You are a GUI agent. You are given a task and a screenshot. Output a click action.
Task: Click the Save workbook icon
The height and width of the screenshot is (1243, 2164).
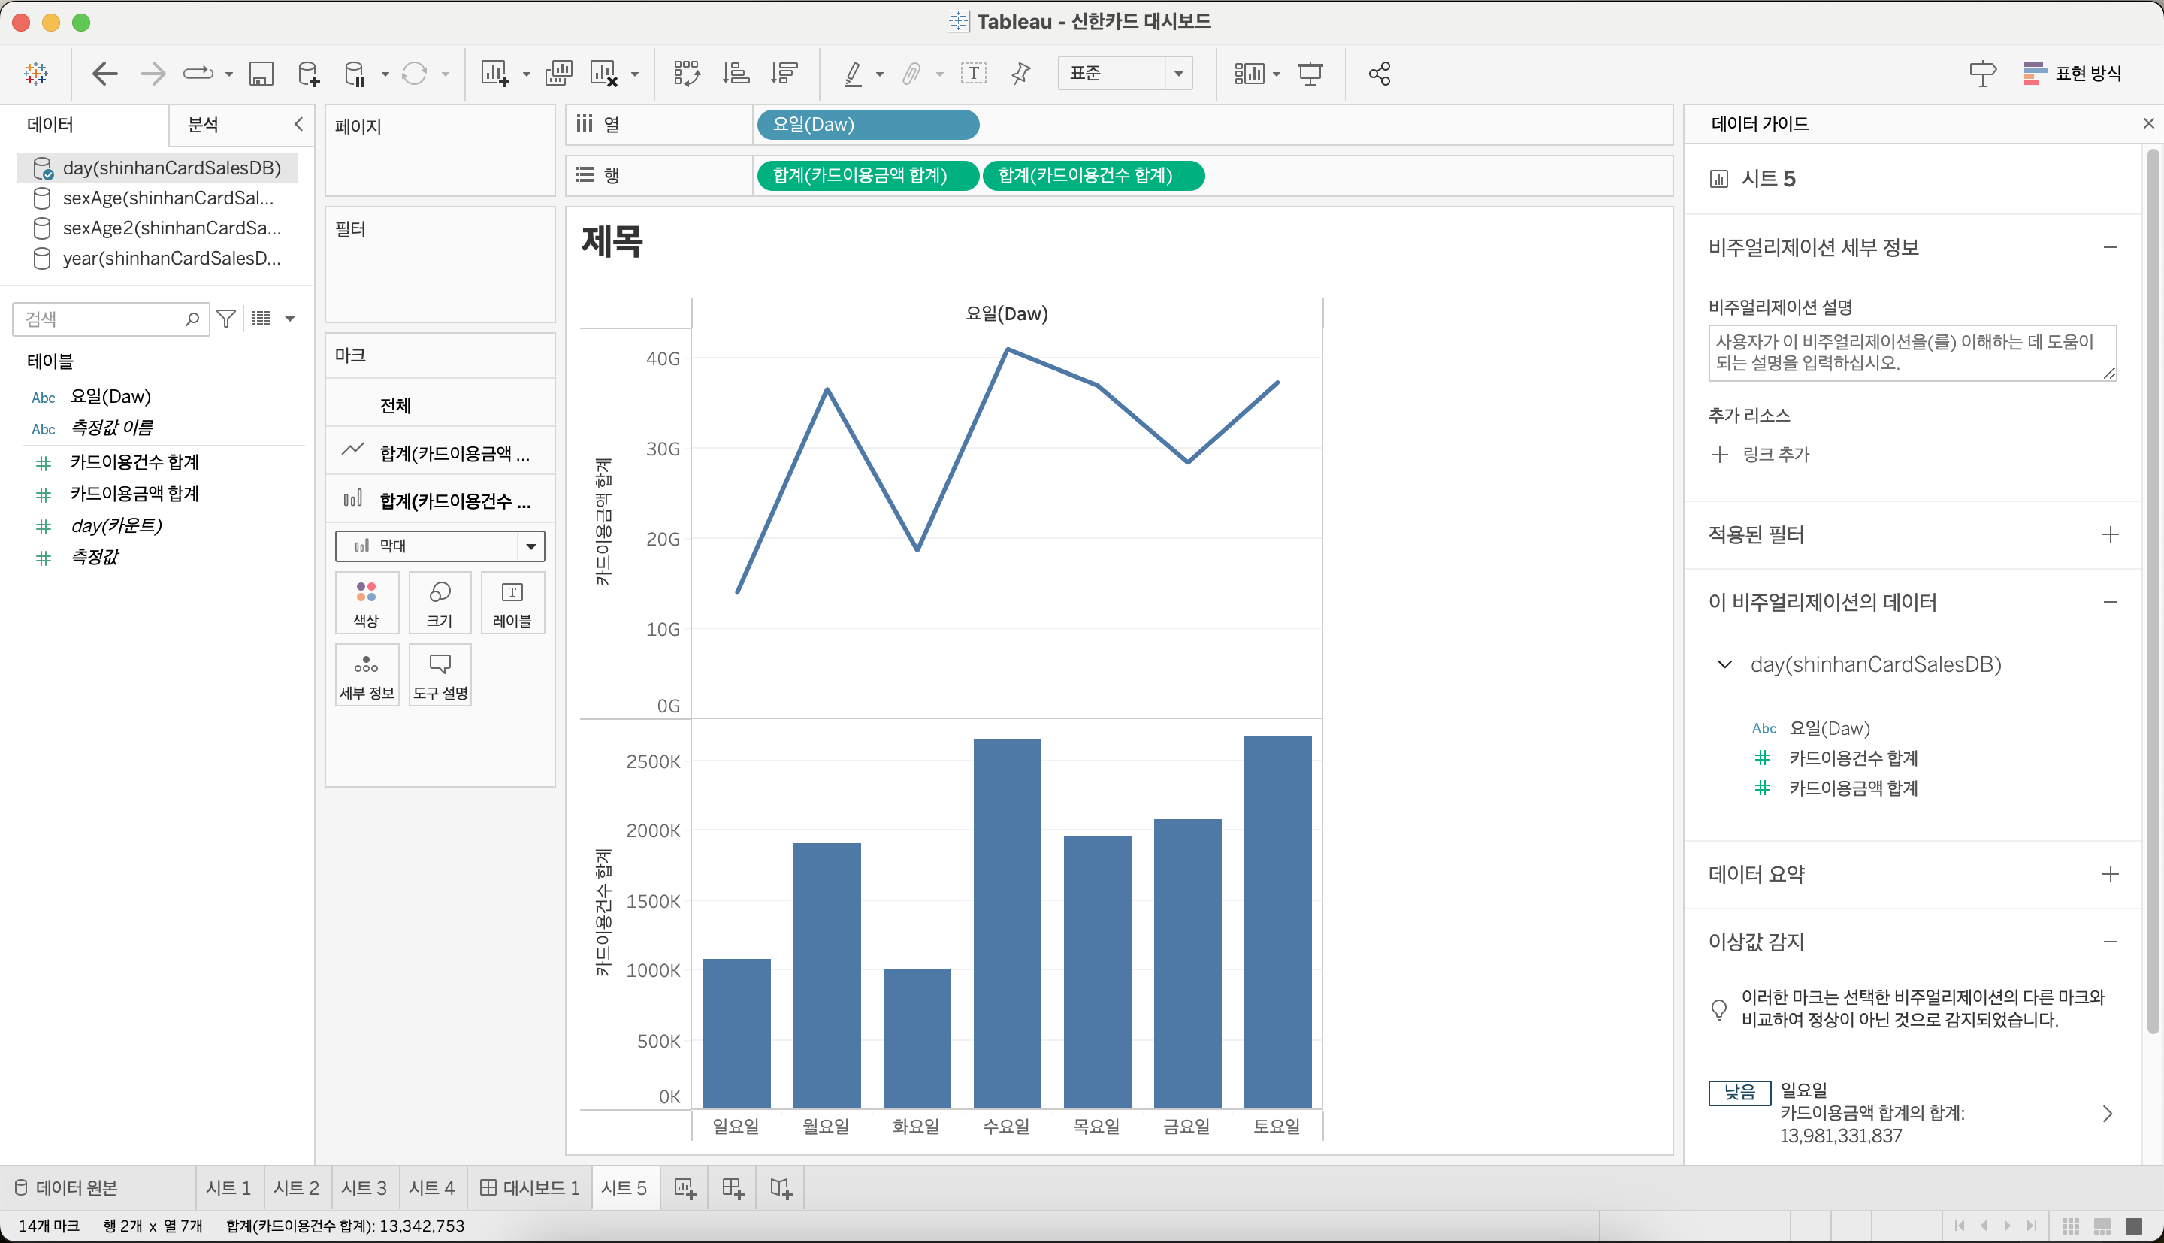pos(260,74)
